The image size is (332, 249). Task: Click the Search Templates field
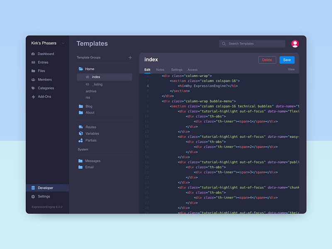click(x=252, y=43)
